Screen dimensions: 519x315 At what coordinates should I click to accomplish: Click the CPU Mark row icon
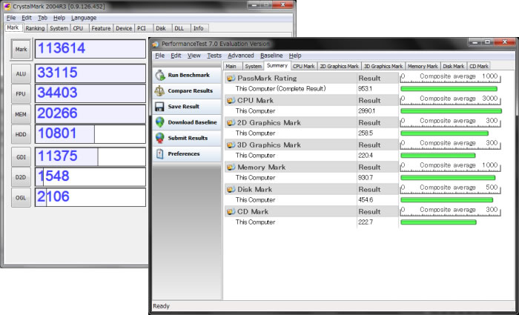(231, 101)
